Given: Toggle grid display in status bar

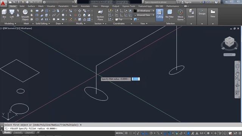Looking at the screenshot, I should (x=126, y=133).
